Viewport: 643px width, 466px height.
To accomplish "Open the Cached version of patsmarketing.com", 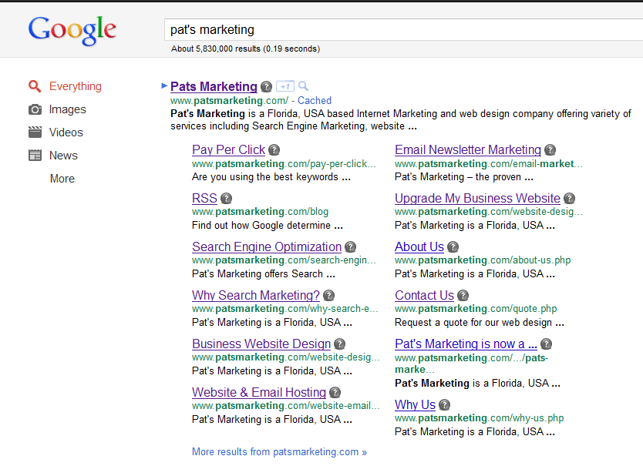I will [x=315, y=100].
